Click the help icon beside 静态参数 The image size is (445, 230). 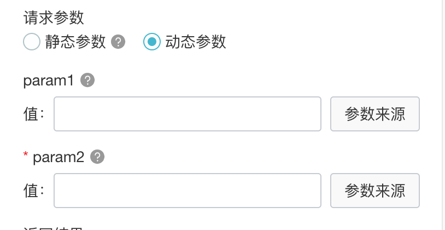pyautogui.click(x=118, y=42)
